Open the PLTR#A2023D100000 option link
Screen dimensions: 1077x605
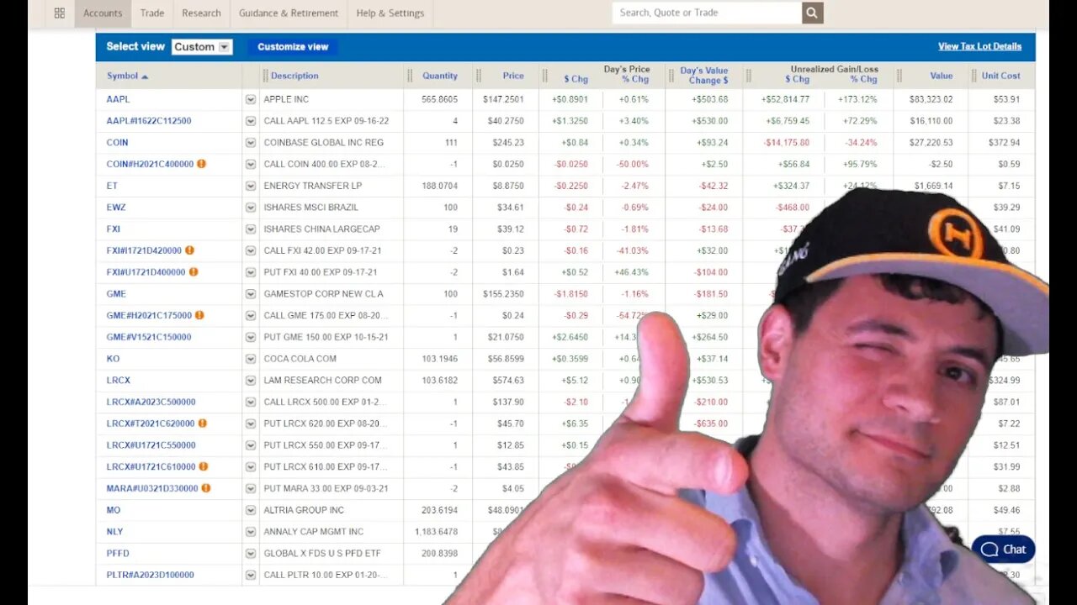(150, 575)
